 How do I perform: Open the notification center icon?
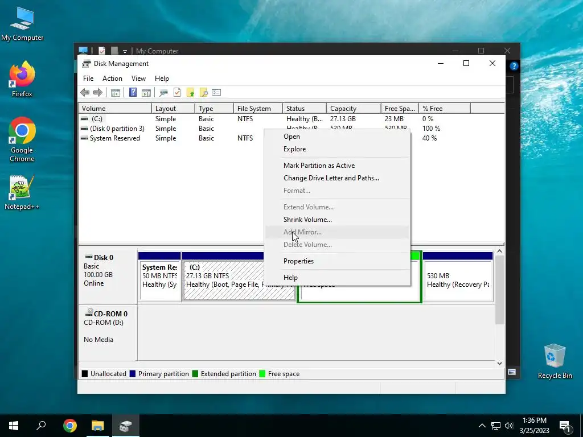click(x=565, y=426)
